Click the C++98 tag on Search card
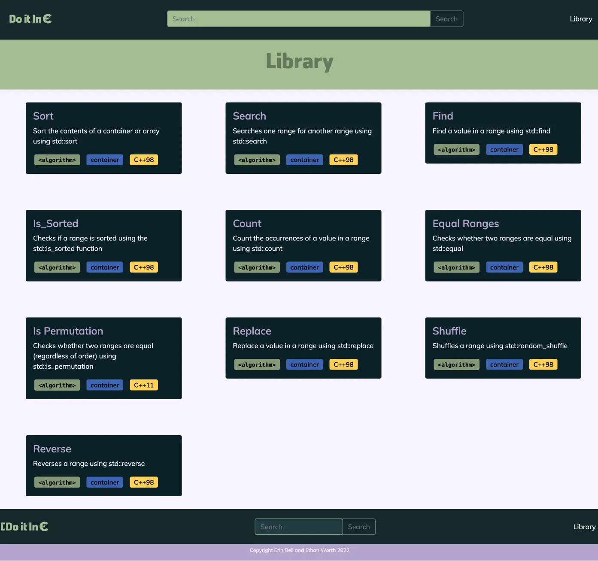 (343, 160)
